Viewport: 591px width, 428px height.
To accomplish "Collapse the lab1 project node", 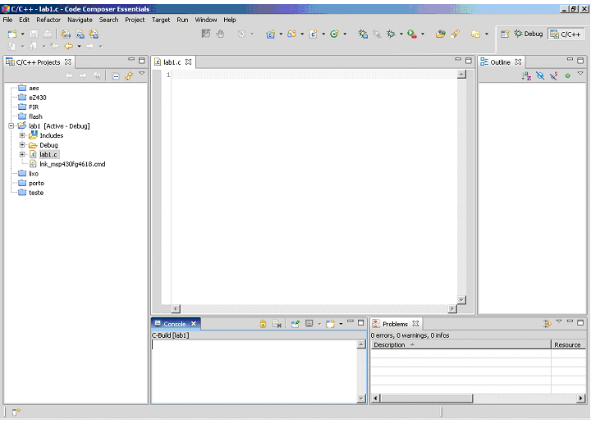I will (x=11, y=126).
